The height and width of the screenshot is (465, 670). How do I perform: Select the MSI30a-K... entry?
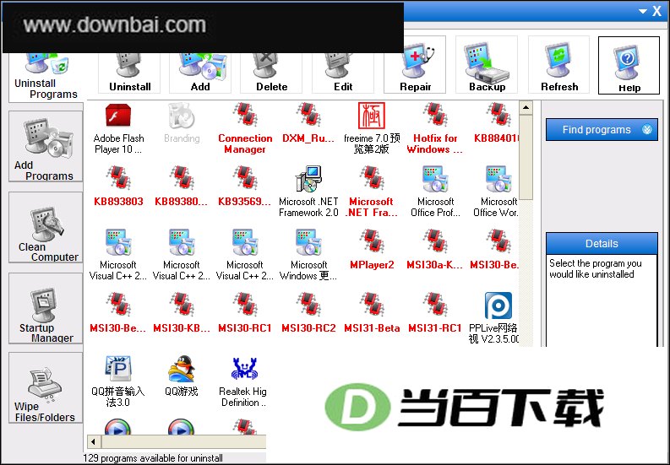pyautogui.click(x=434, y=249)
